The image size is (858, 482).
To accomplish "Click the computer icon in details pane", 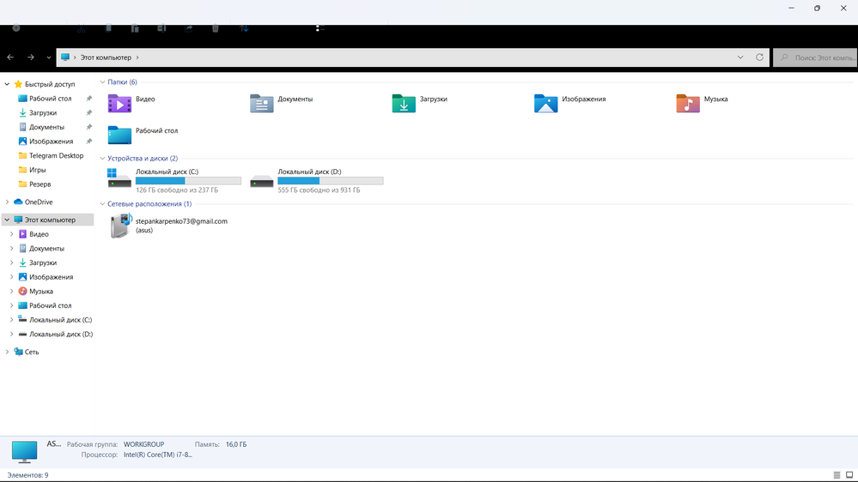I will [25, 451].
